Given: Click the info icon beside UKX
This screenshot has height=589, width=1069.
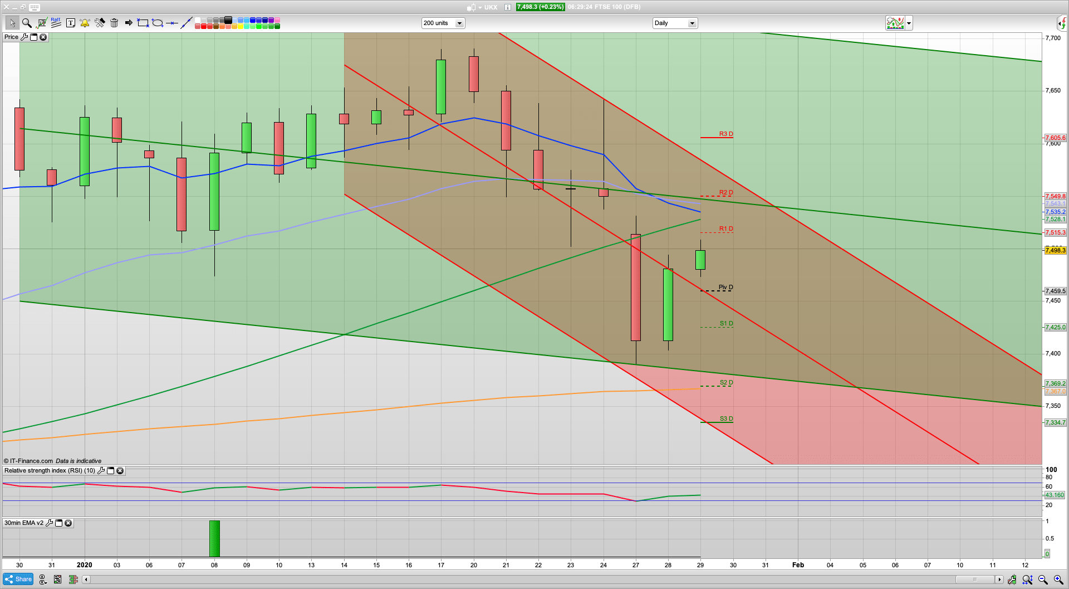Looking at the screenshot, I should 508,7.
